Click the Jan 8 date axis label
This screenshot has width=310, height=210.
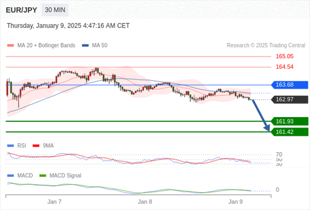[145, 202]
